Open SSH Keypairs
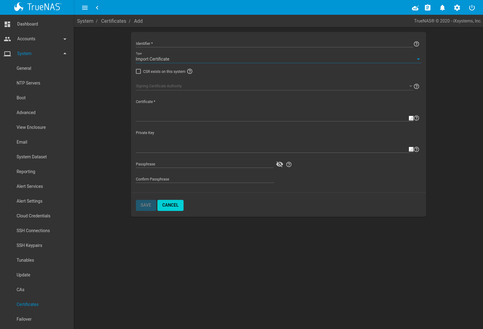Viewport: 483px width, 329px height. pos(30,245)
